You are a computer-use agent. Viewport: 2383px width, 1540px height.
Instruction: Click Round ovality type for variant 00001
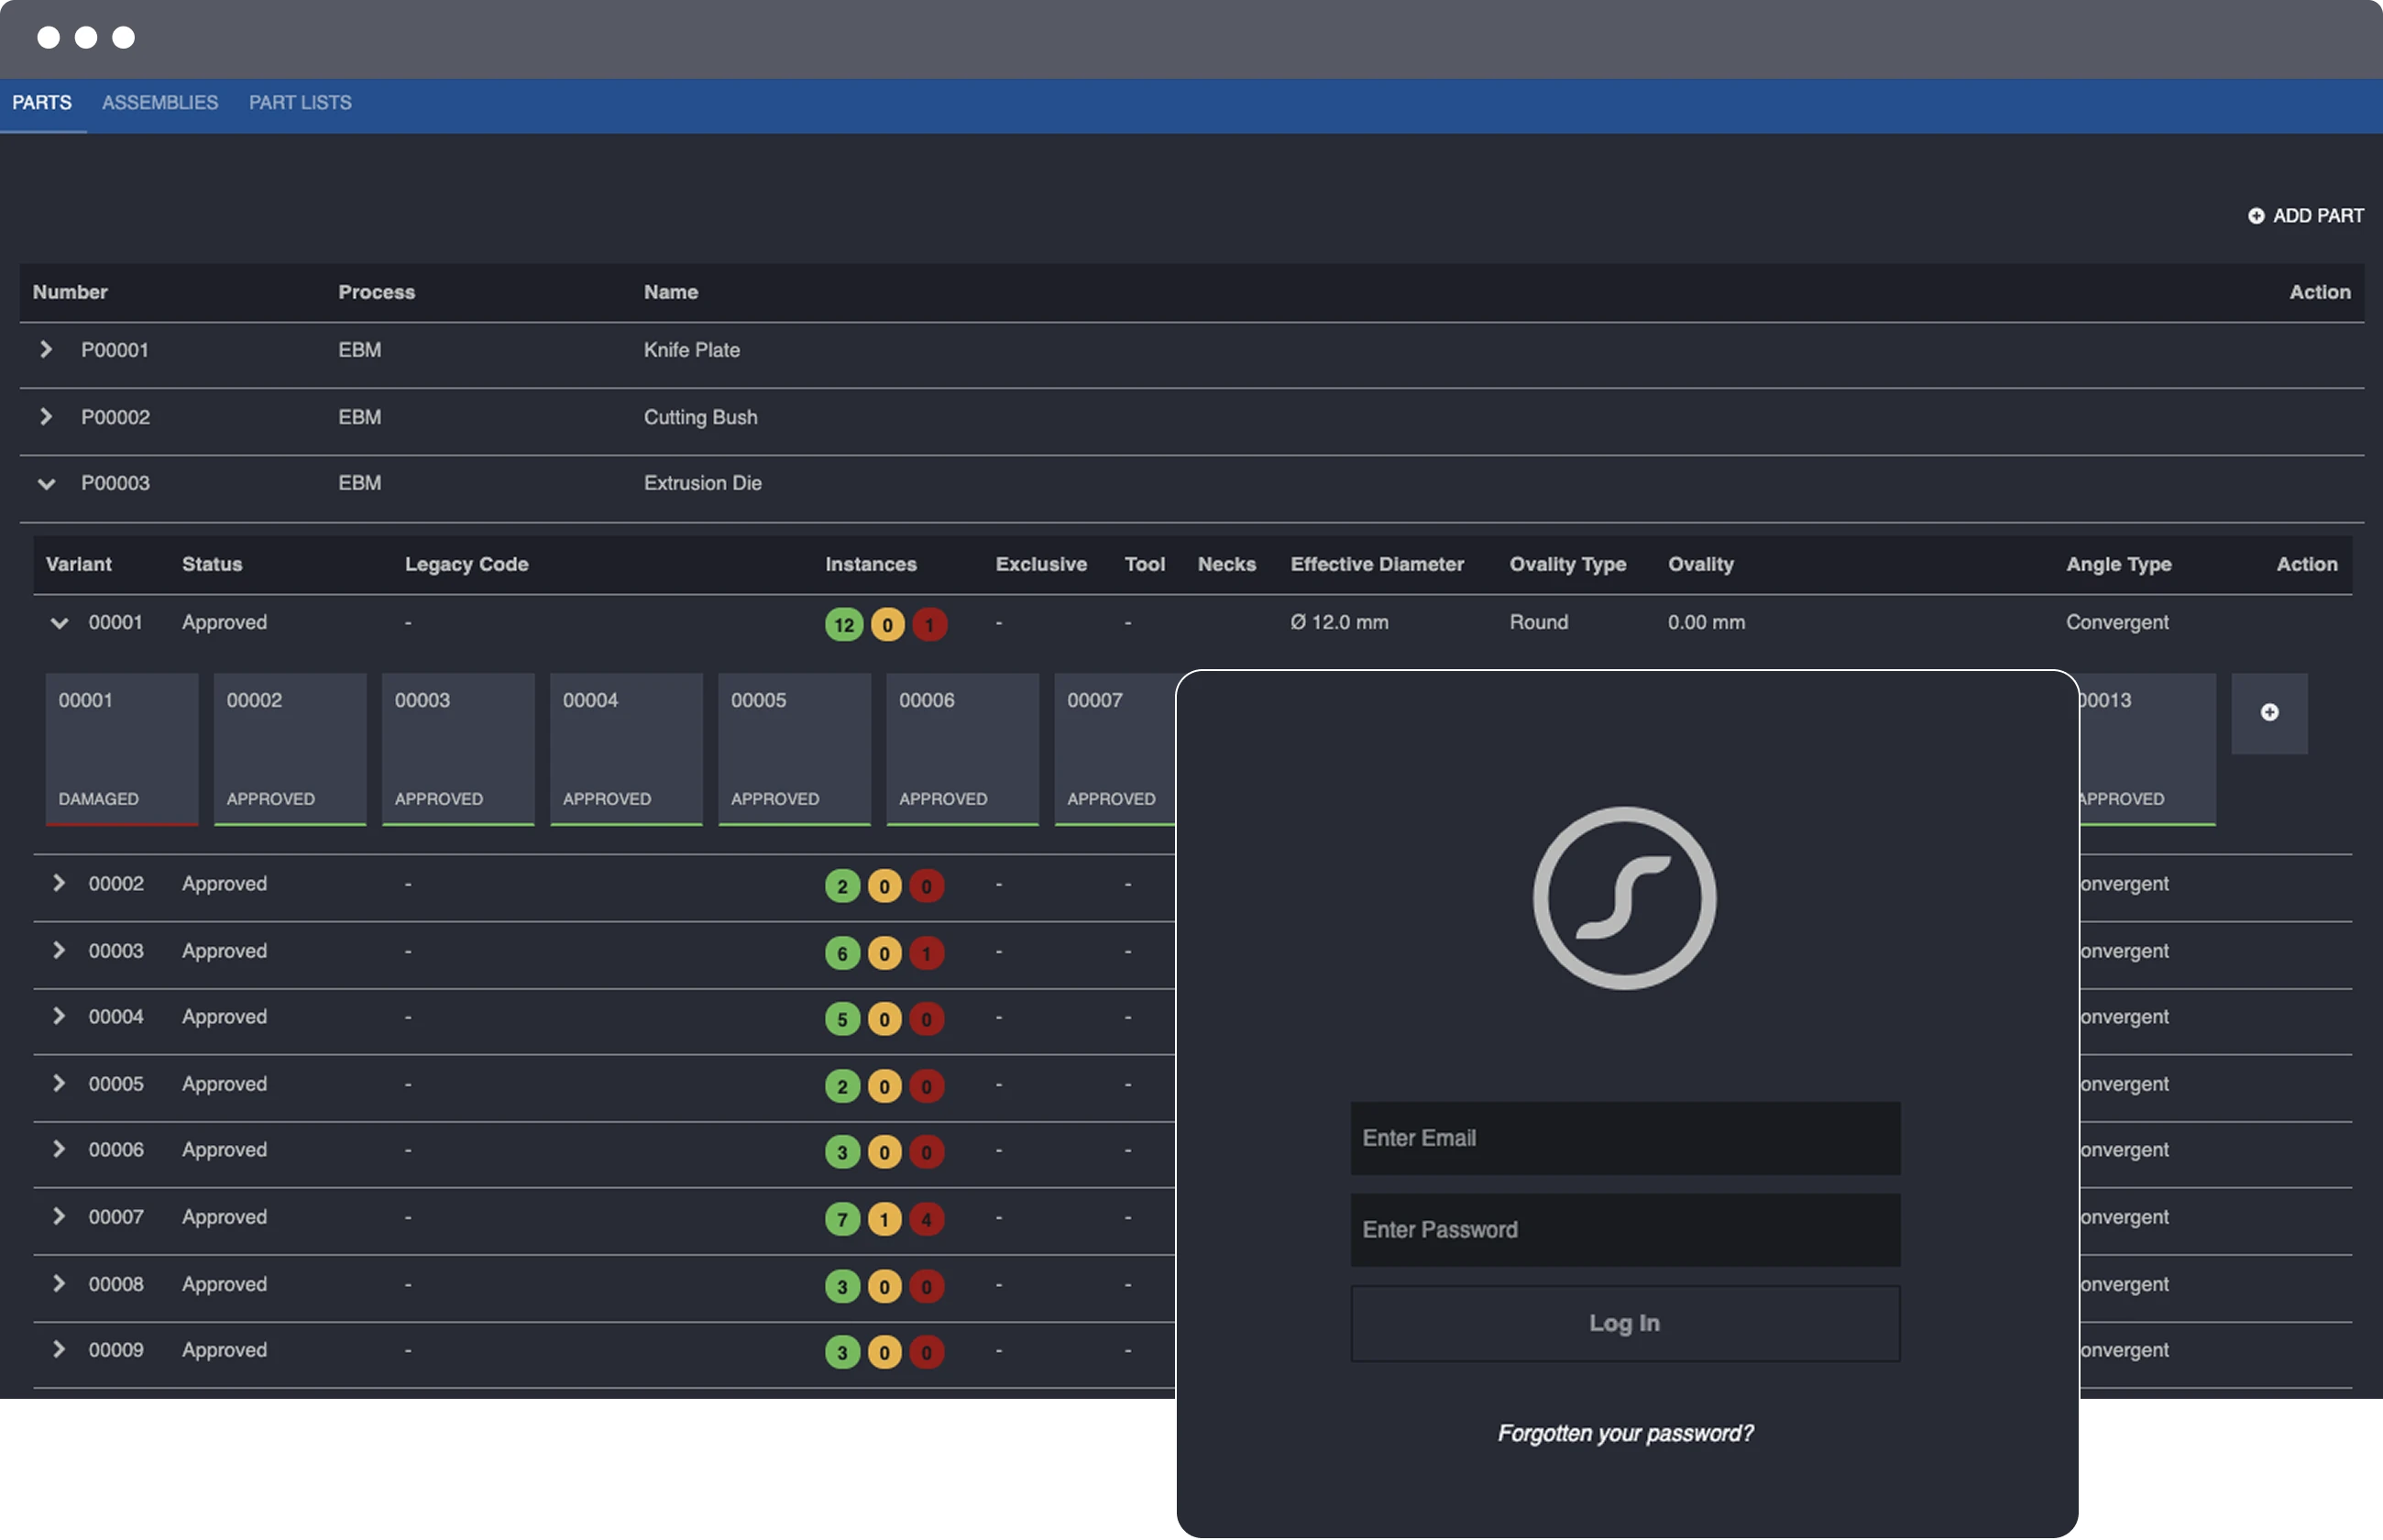coord(1538,622)
